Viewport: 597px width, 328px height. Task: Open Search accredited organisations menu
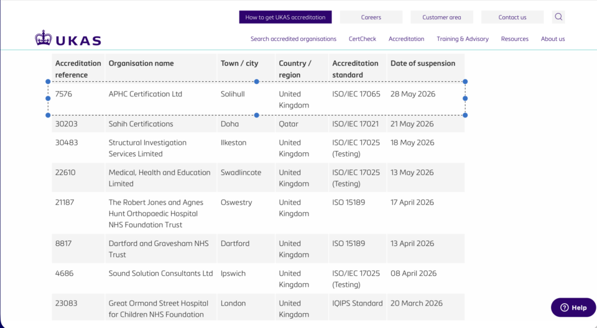point(293,39)
